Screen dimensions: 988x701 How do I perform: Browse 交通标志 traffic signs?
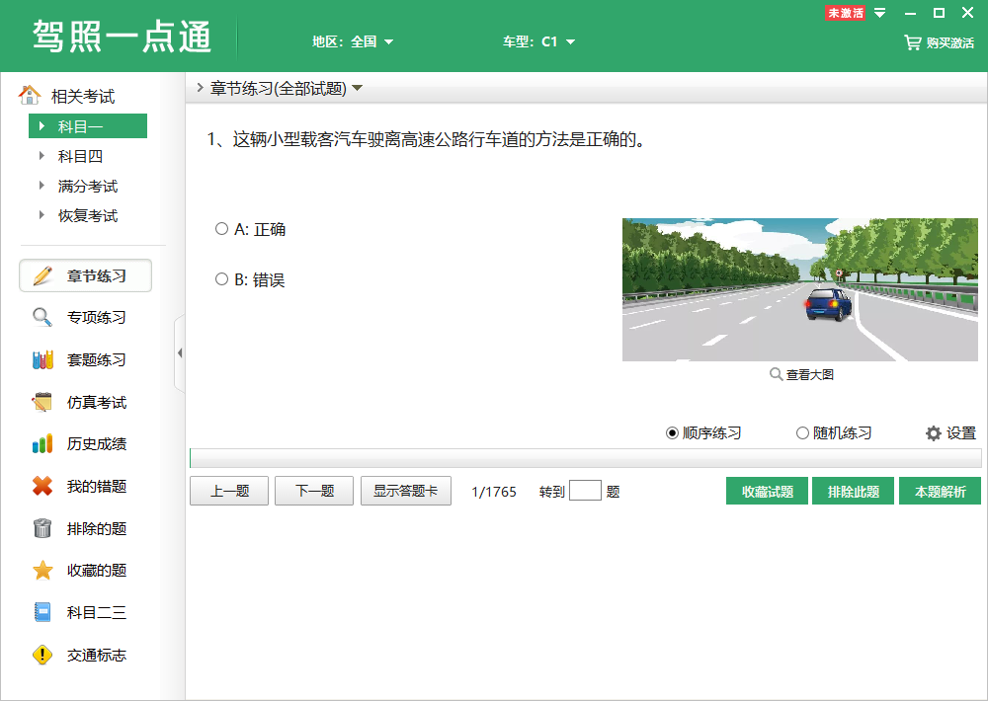pos(87,655)
